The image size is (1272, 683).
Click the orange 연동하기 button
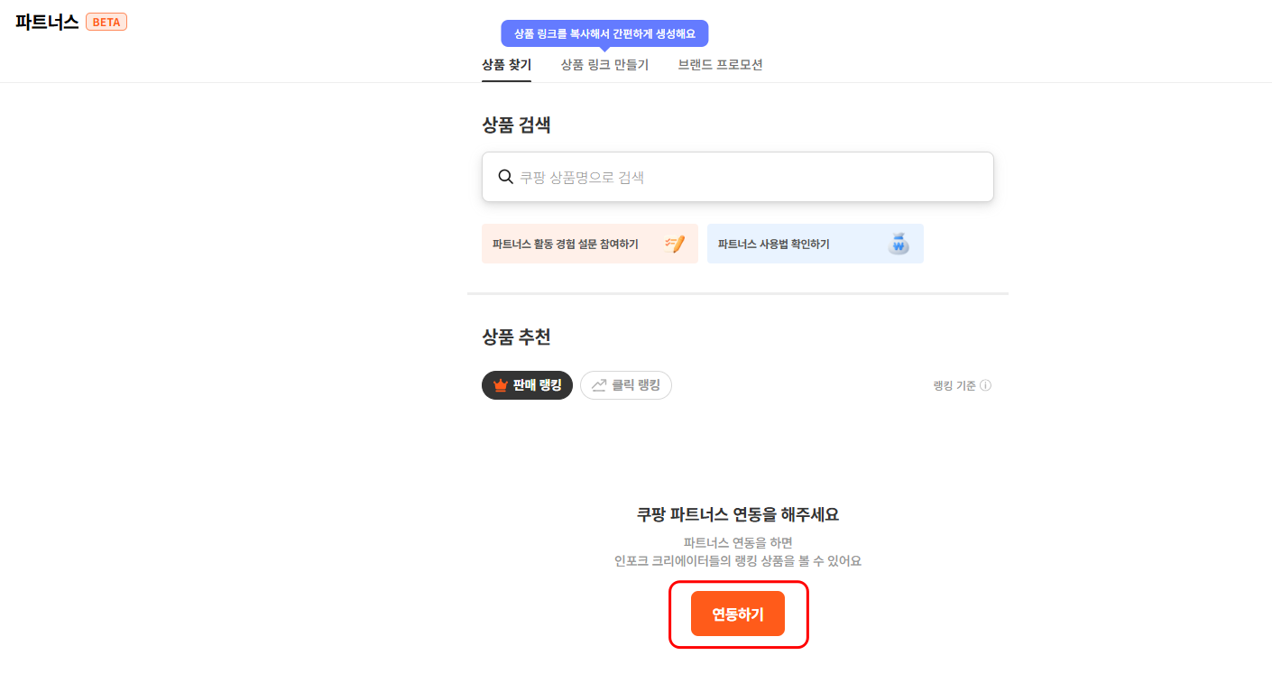[x=738, y=614]
